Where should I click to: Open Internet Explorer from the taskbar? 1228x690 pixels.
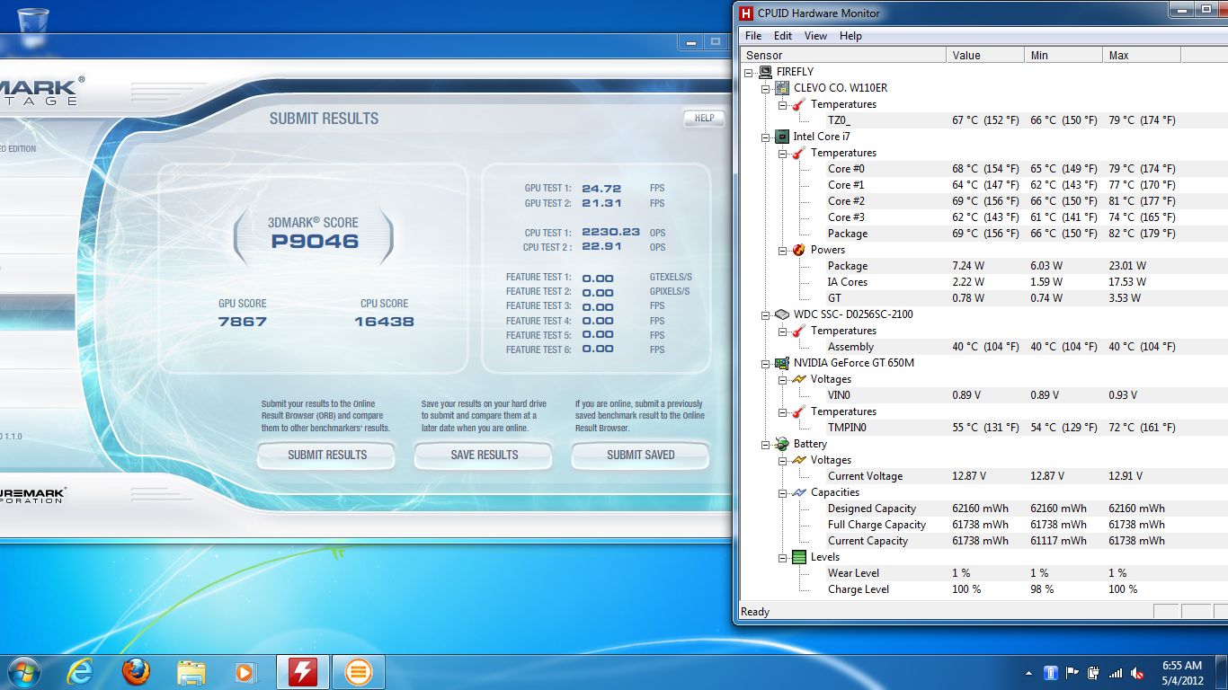point(80,672)
